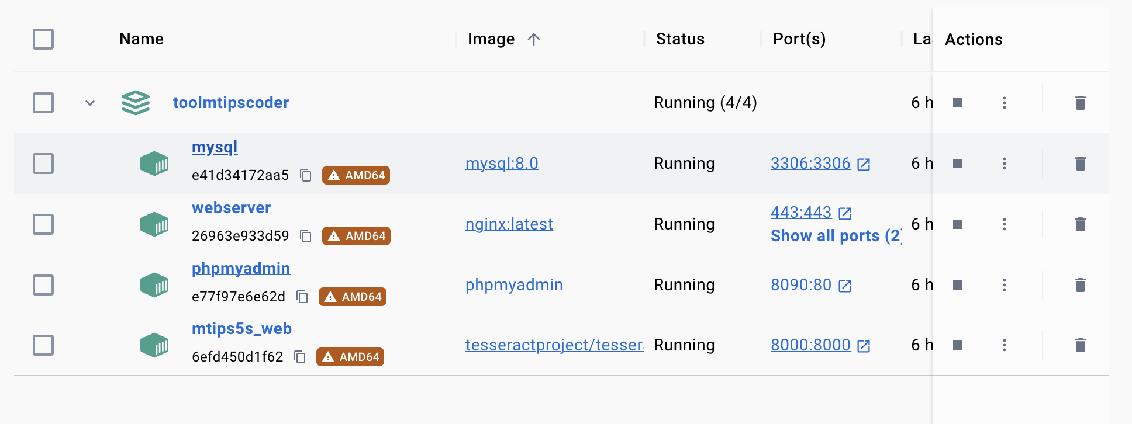Viewport: 1132px width, 424px height.
Task: Copy mtips5s_web container ID 6efd450d1f62
Action: coord(300,357)
